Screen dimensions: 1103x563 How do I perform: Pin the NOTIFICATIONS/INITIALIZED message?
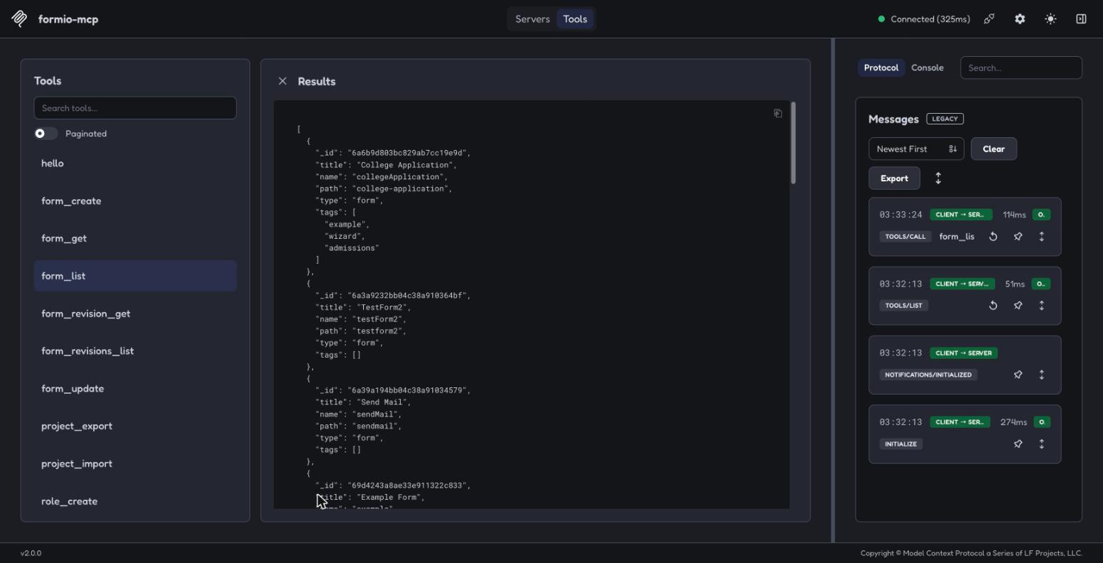1018,375
